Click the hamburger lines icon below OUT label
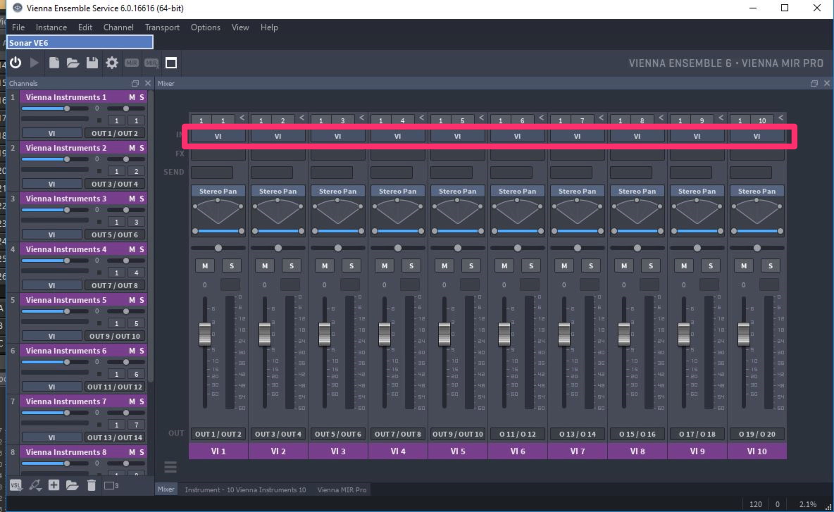This screenshot has height=512, width=834. click(x=170, y=468)
